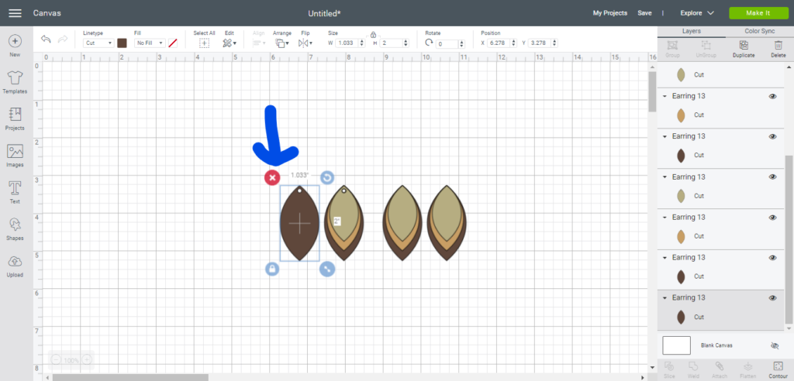Undo the last action
The width and height of the screenshot is (794, 381).
click(46, 39)
